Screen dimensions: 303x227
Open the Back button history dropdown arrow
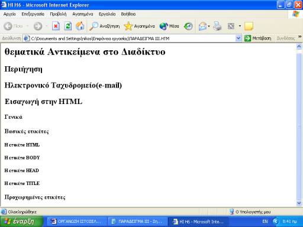click(27, 26)
